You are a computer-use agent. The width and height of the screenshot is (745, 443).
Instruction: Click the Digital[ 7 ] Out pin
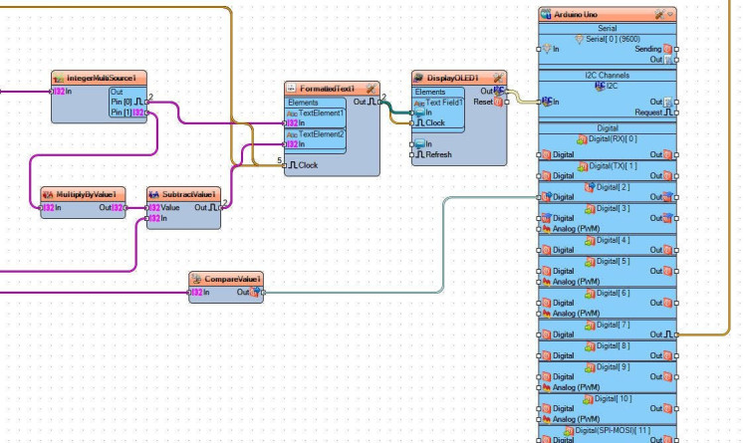click(676, 334)
